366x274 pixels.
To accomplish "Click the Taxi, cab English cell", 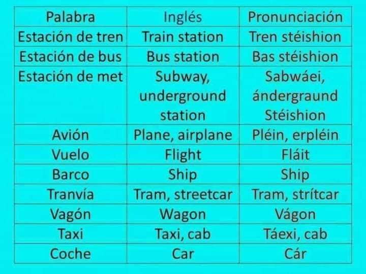I will [x=183, y=234].
